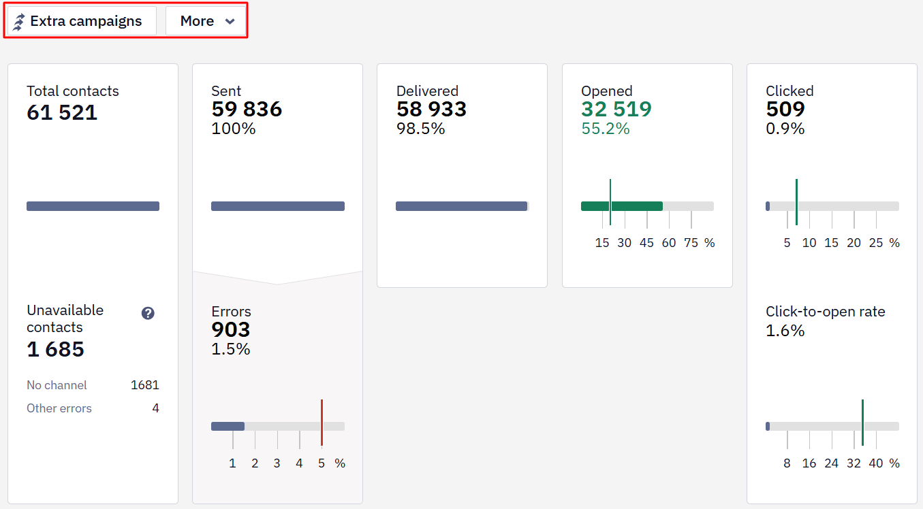
Task: Click the Delivered percentage 98.5%
Action: tap(421, 128)
